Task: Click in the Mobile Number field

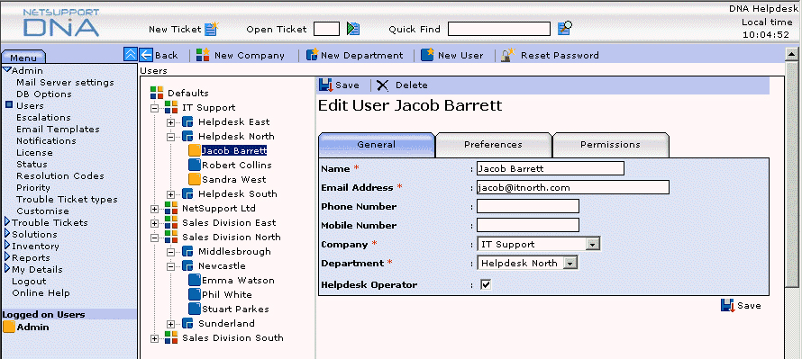Action: click(x=528, y=225)
